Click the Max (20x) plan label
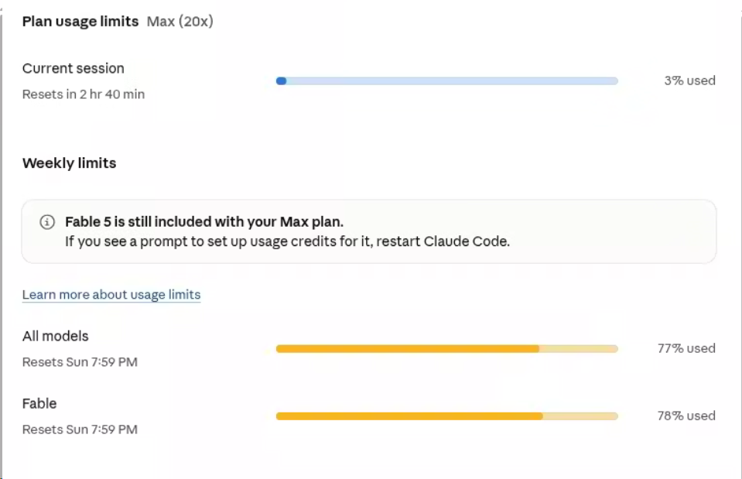 [180, 22]
